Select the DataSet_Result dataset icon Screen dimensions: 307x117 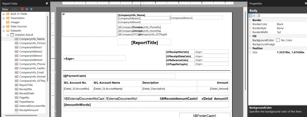click(x=12, y=35)
